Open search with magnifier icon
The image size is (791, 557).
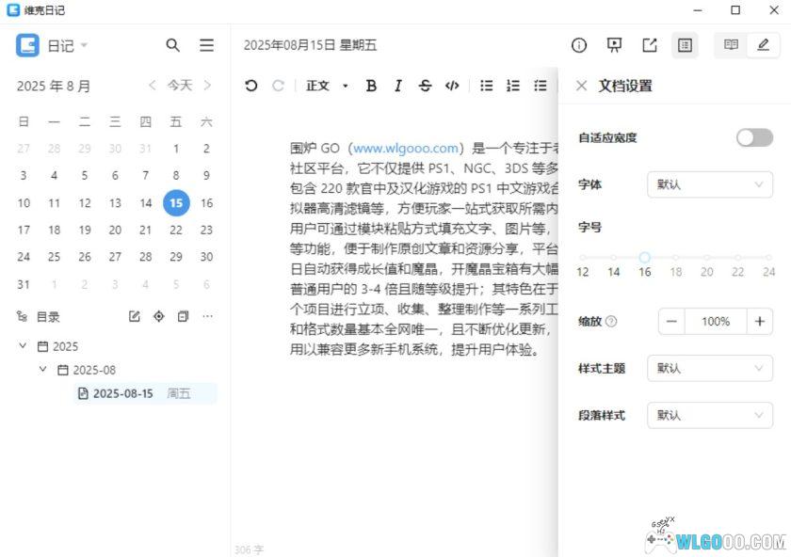[x=173, y=44]
